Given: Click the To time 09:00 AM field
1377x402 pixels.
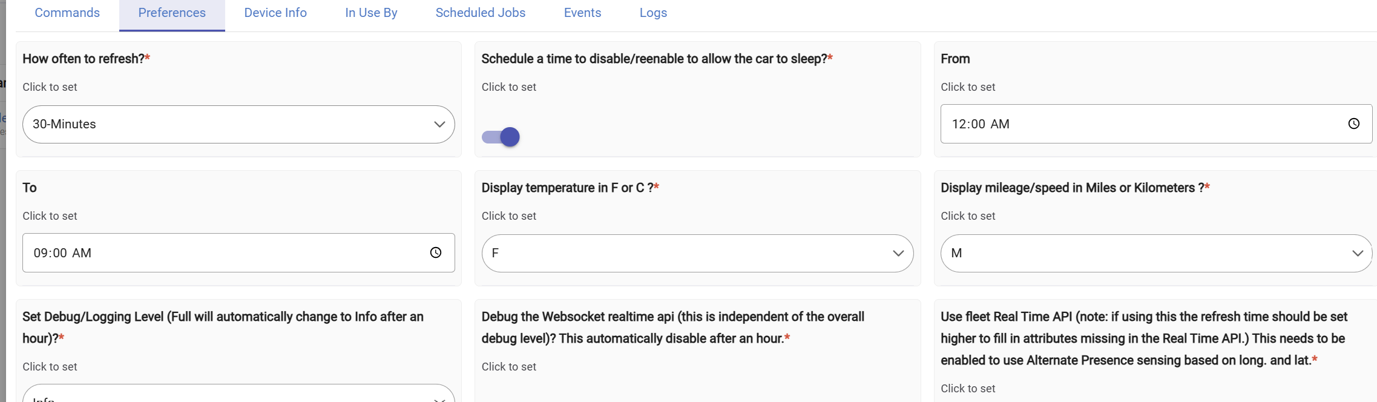Looking at the screenshot, I should pyautogui.click(x=224, y=253).
